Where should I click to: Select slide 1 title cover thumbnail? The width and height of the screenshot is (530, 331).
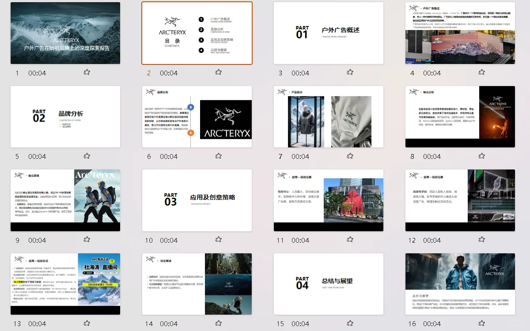coord(65,33)
